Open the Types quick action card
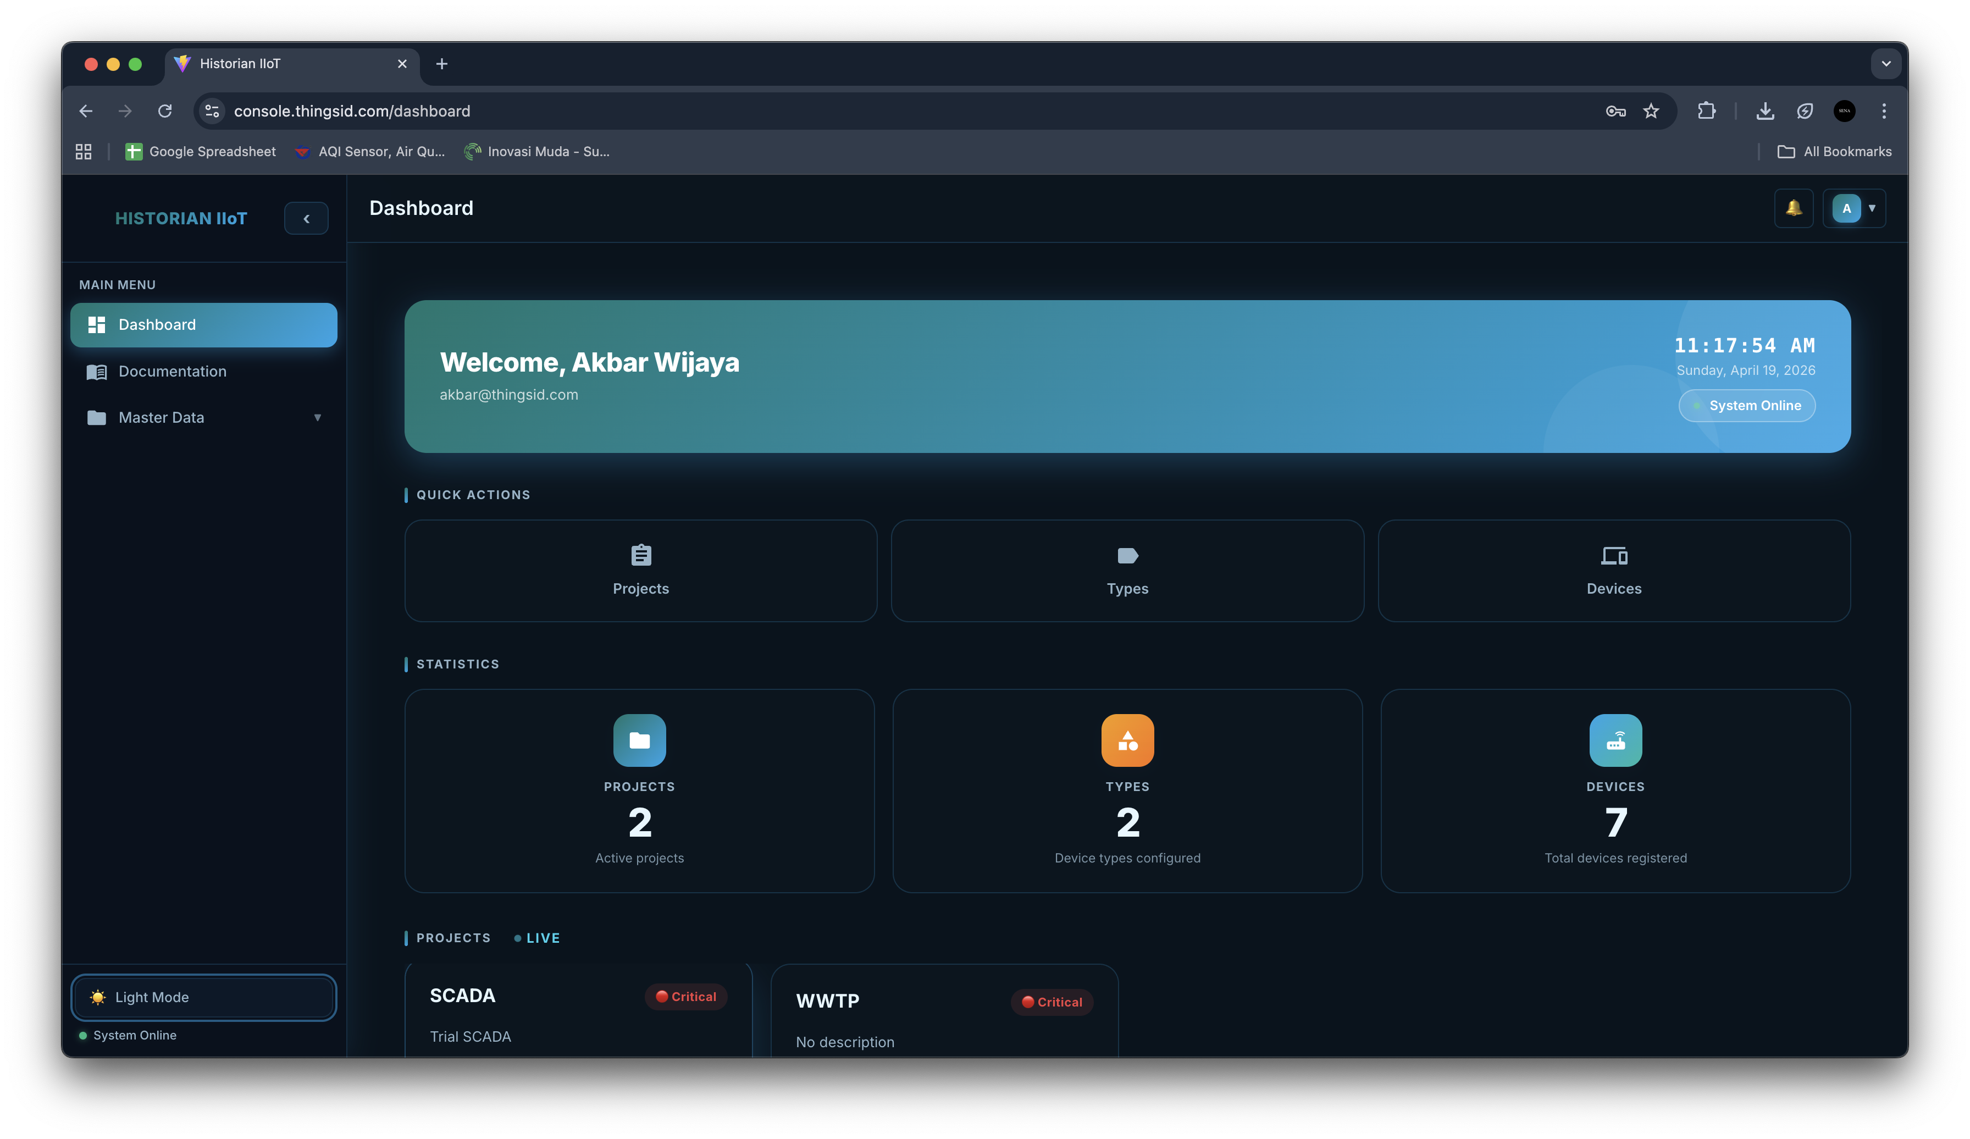1970x1139 pixels. (1126, 571)
